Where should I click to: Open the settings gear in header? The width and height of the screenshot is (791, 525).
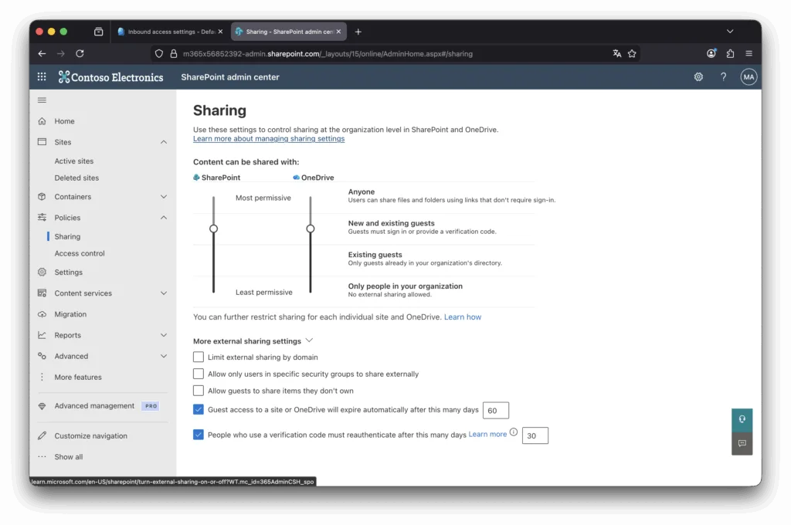tap(698, 77)
